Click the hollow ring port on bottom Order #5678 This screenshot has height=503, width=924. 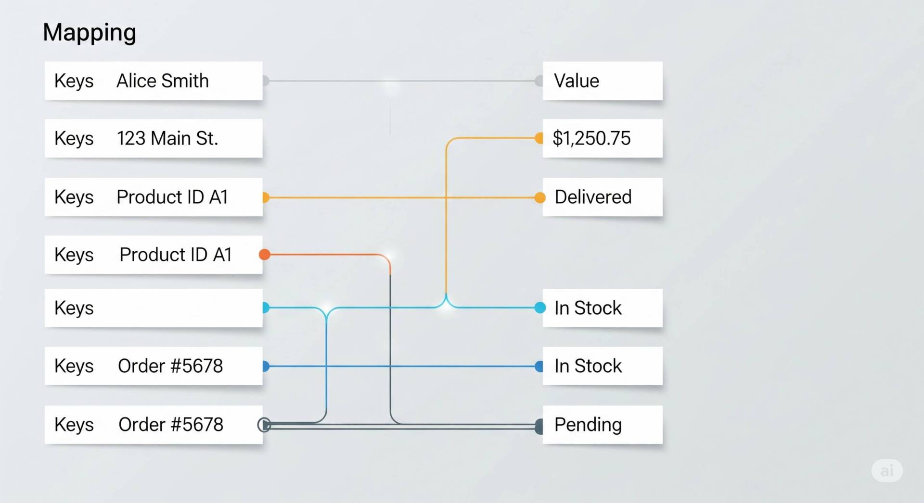pyautogui.click(x=264, y=425)
